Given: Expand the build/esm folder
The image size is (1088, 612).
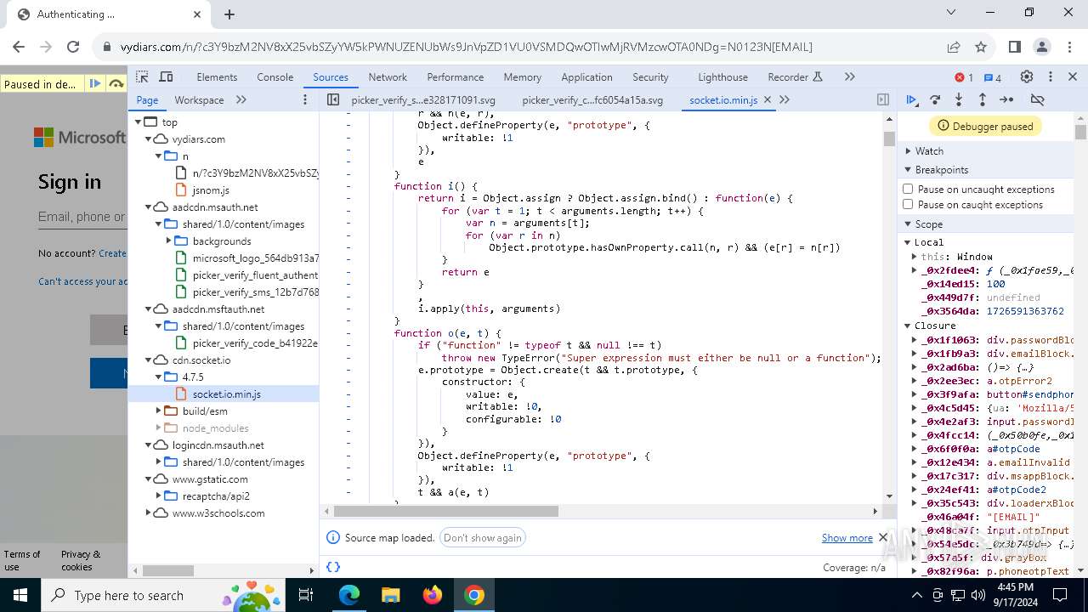Looking at the screenshot, I should 159,411.
